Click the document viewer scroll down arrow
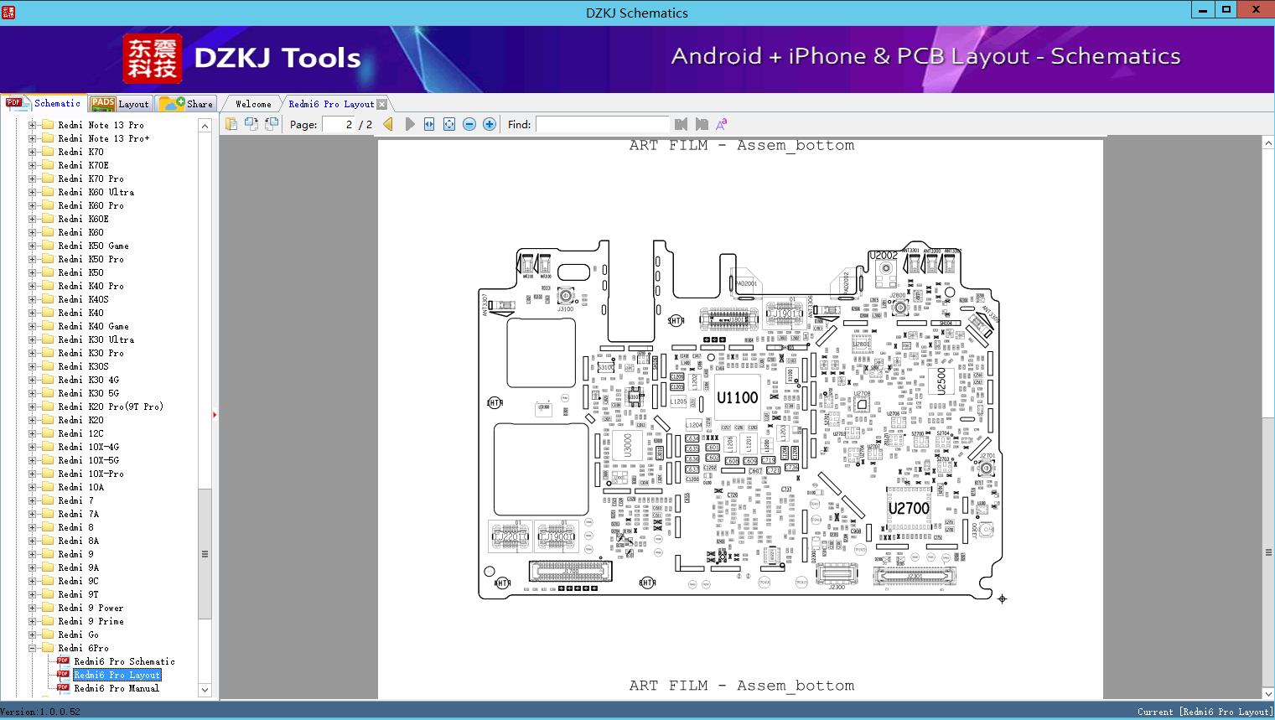 click(x=1268, y=693)
